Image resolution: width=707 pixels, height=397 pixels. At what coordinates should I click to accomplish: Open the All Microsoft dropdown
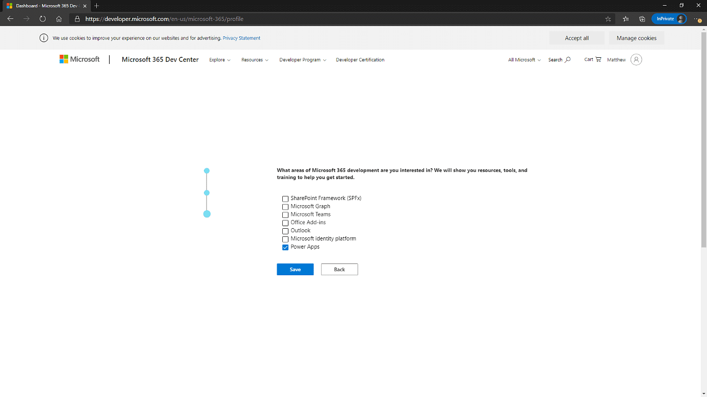coord(524,60)
